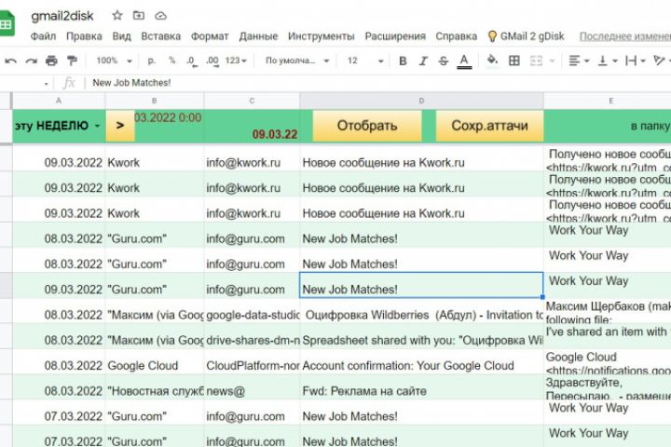The image size is (671, 447).
Task: Redo the last action
Action: 31,61
